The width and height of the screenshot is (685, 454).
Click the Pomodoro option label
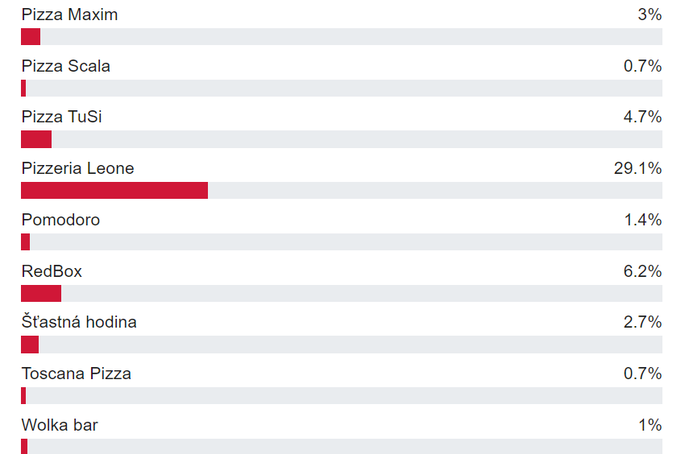click(60, 220)
